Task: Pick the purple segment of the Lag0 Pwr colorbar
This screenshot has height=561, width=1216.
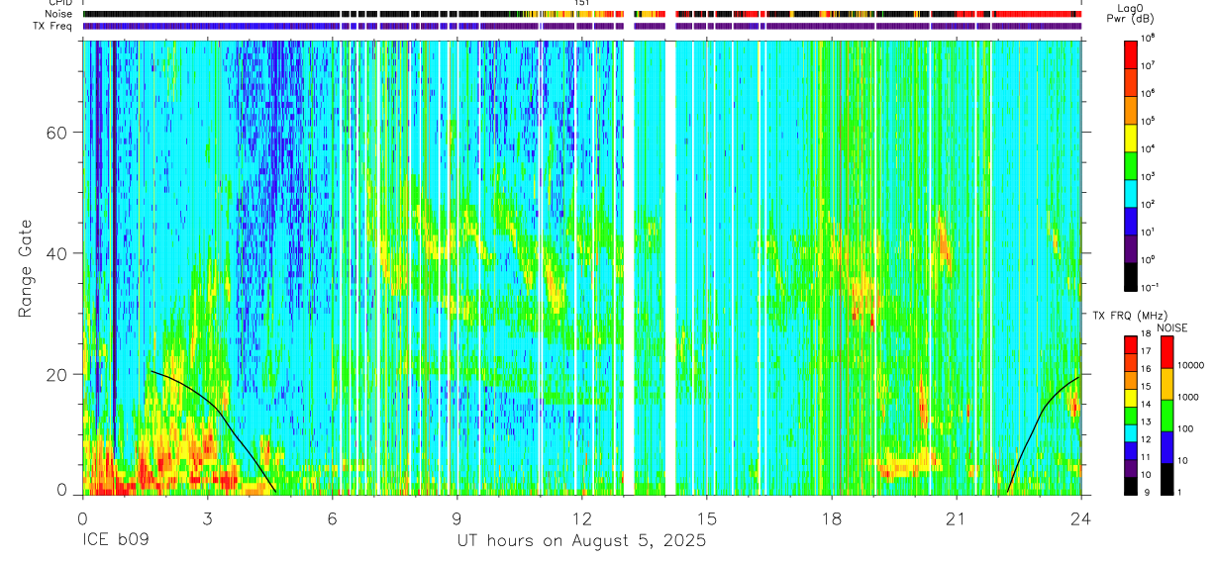Action: (1132, 248)
